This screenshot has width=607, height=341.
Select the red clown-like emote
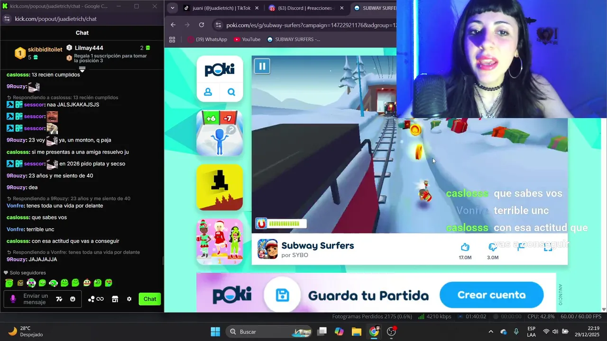[x=86, y=283]
